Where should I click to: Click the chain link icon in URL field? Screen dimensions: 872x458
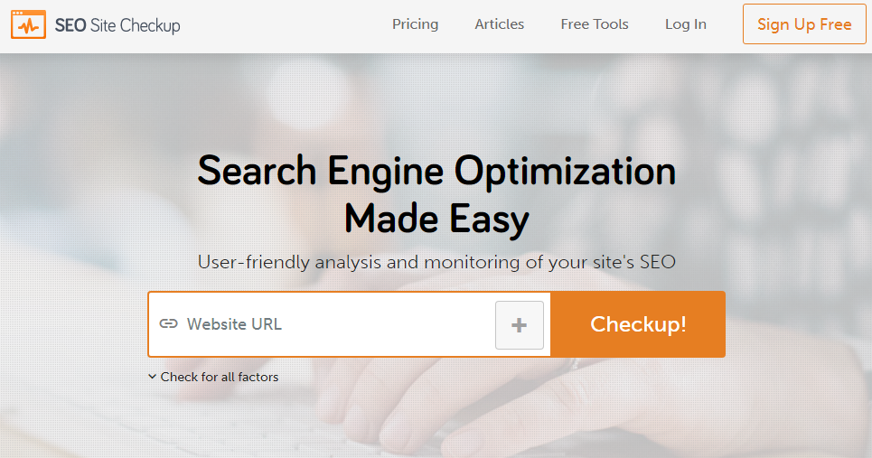pos(168,324)
